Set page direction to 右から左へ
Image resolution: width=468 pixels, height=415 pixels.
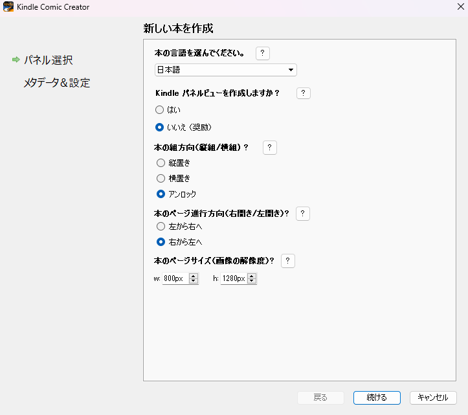[160, 242]
